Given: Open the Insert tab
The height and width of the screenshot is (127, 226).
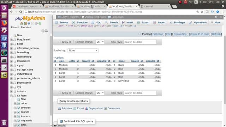Looking at the screenshot, I should (127, 23).
